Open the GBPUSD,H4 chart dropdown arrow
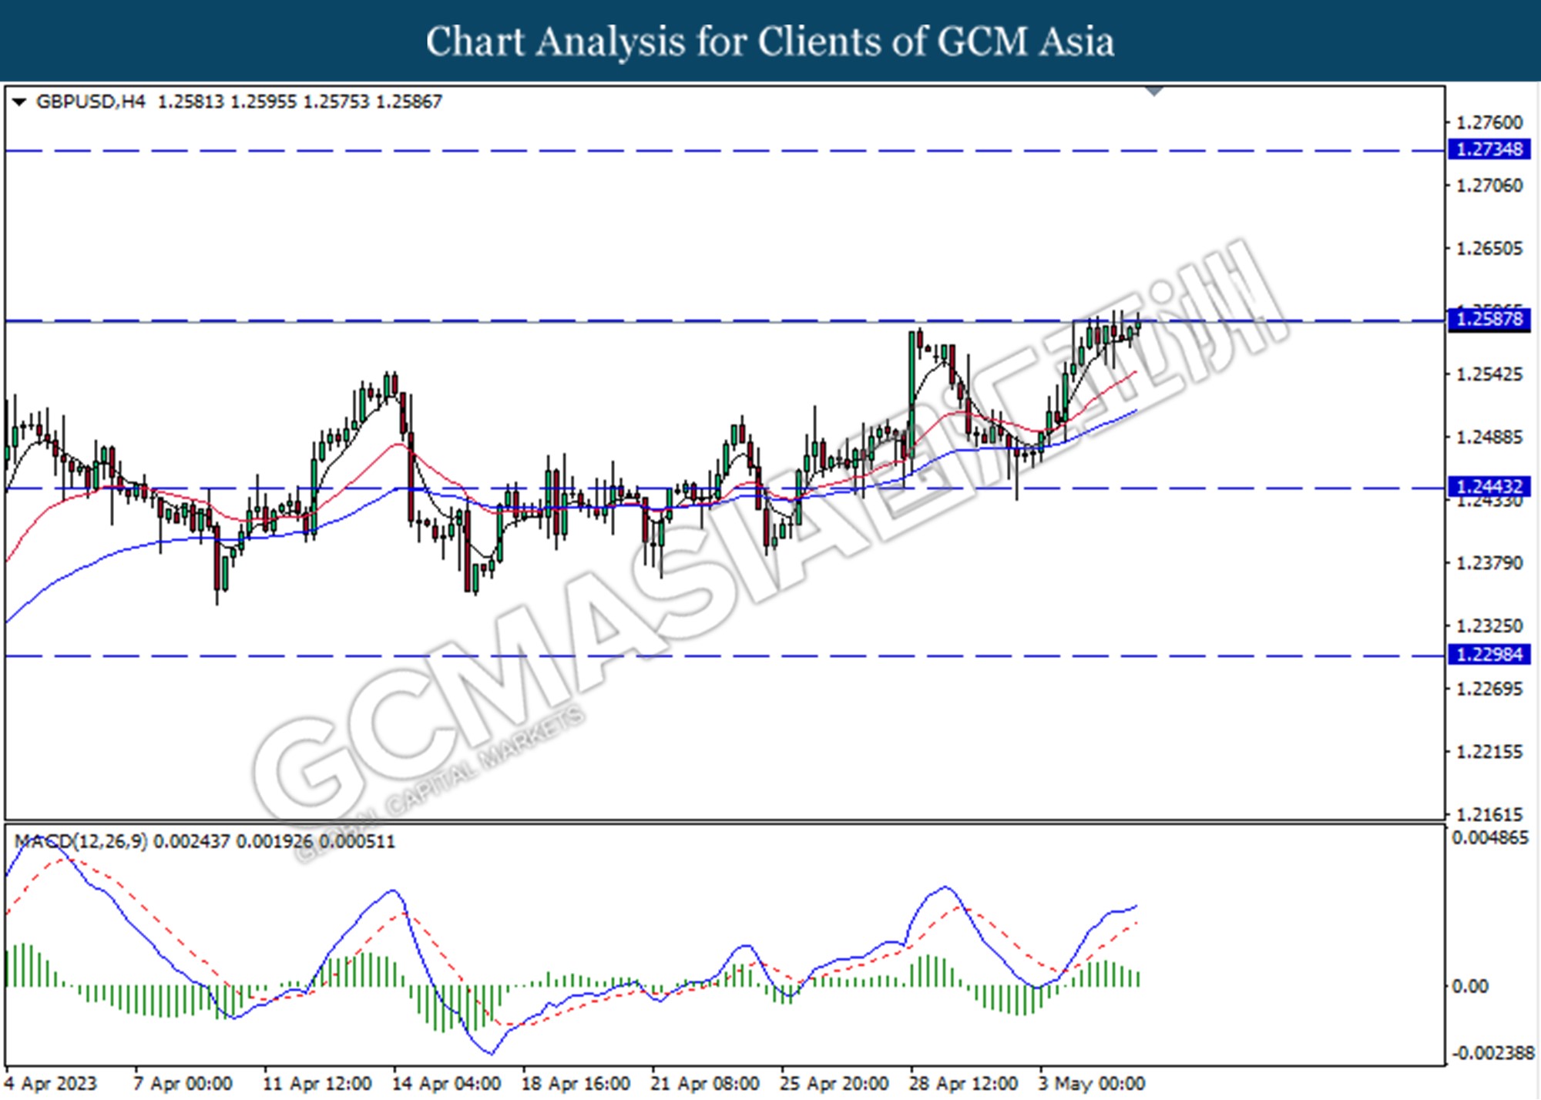The width and height of the screenshot is (1541, 1100). point(20,102)
